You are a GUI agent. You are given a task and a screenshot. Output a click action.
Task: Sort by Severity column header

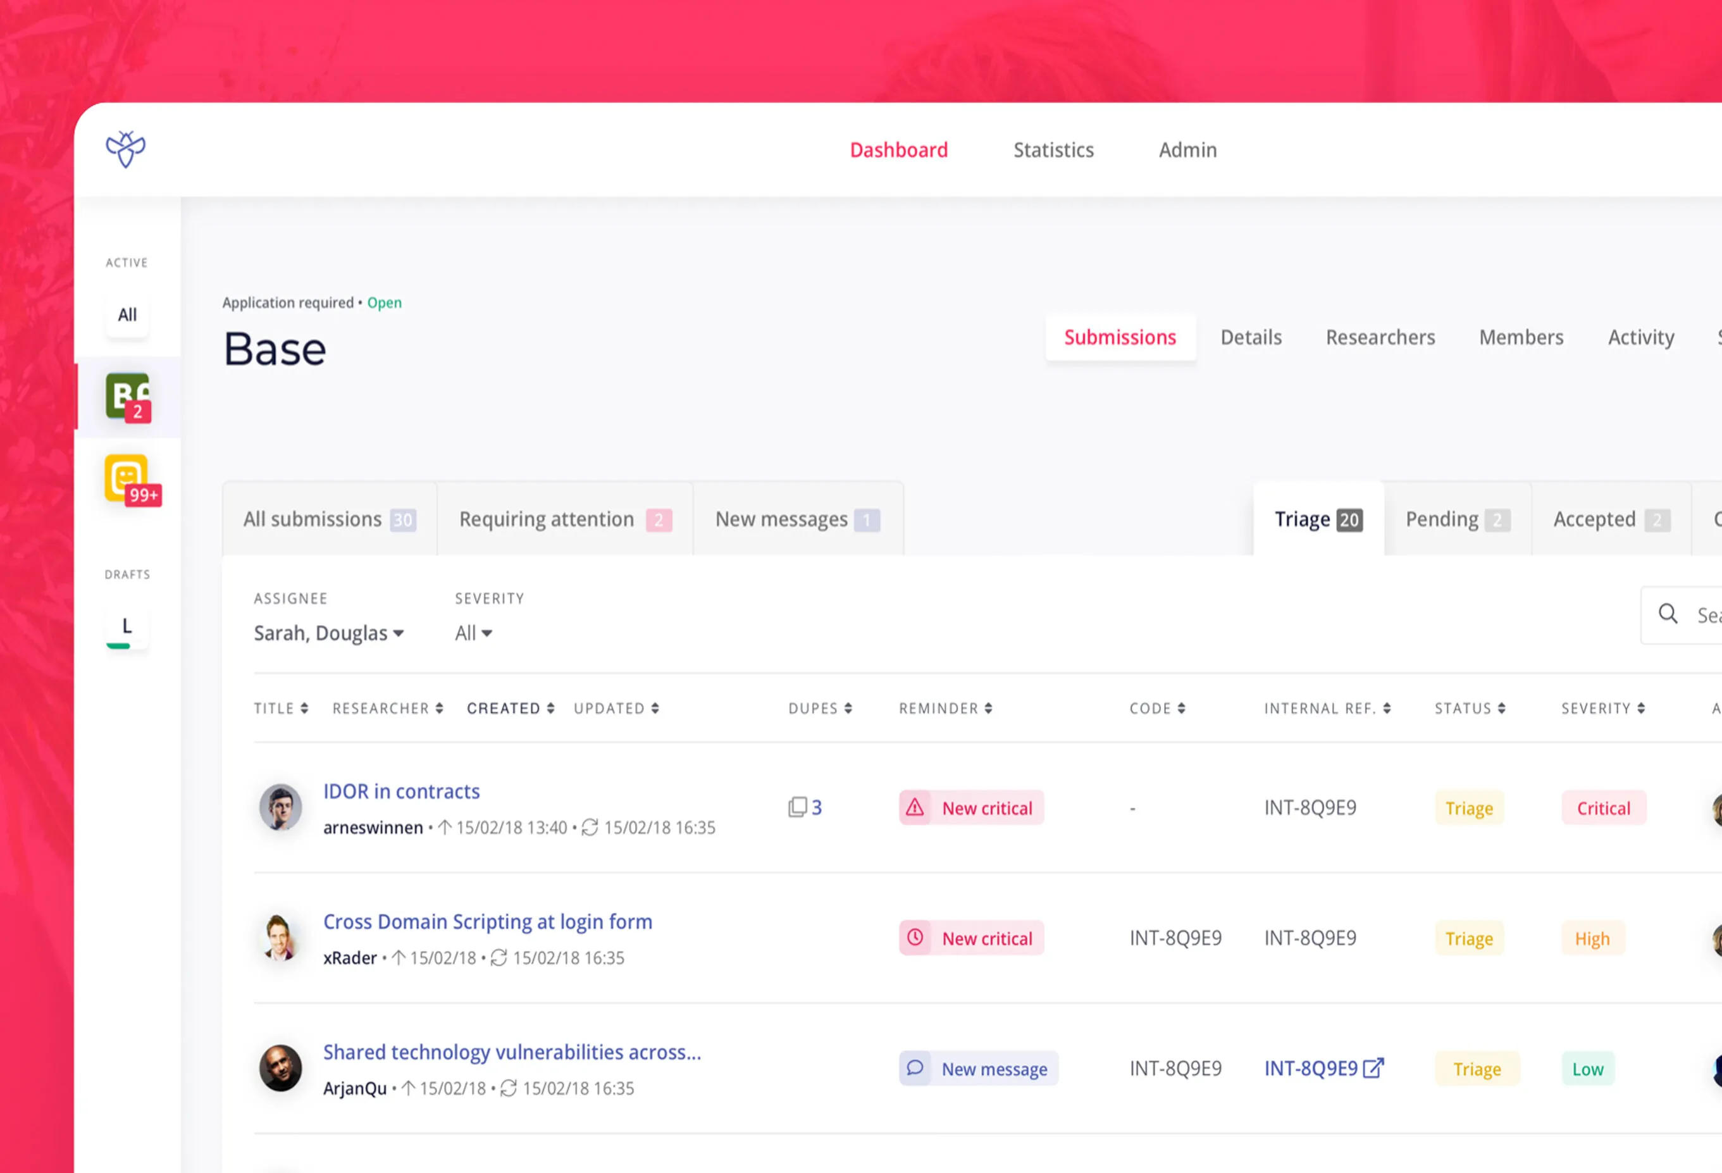(x=1604, y=709)
